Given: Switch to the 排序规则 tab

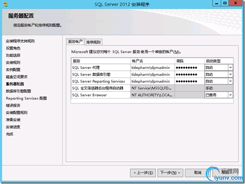Looking at the screenshot, I should (94, 42).
